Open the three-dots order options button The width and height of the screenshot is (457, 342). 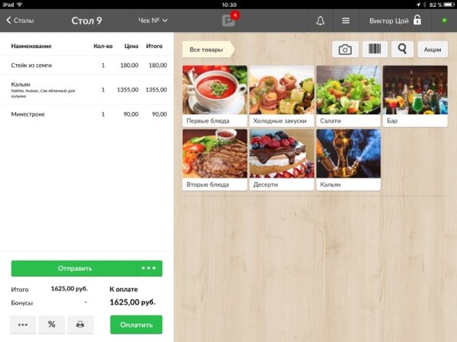click(23, 324)
